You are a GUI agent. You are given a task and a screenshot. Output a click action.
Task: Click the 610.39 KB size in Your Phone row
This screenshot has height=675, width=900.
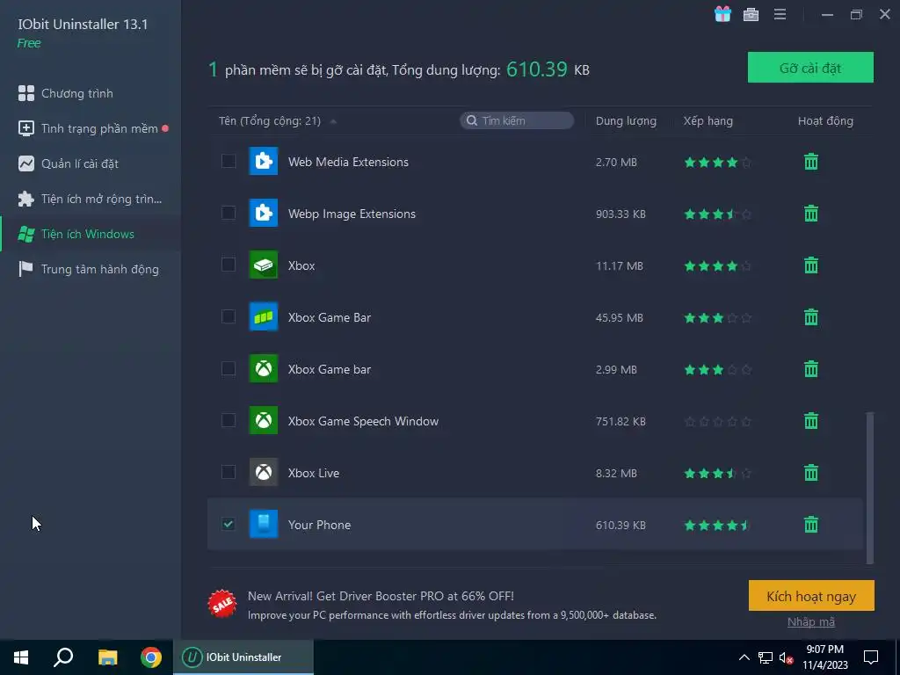coord(621,526)
